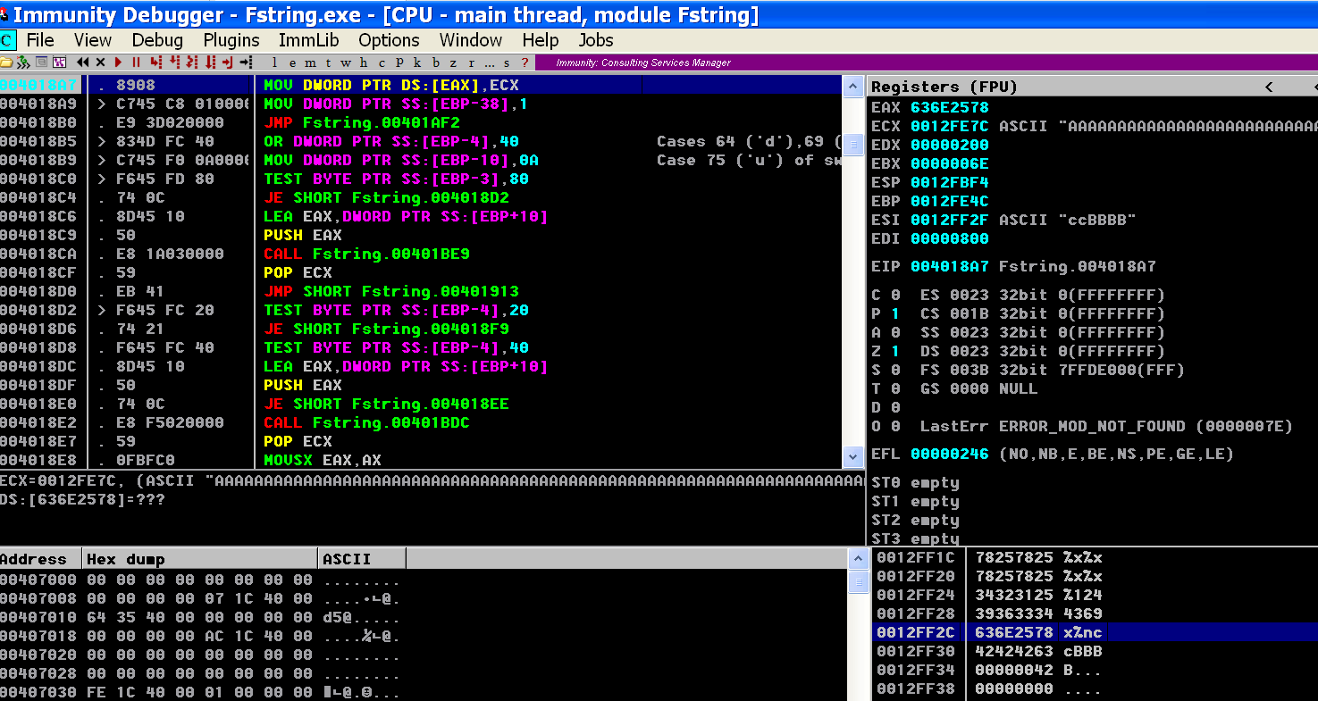Select EFL value 00000246
Image resolution: width=1318 pixels, height=701 pixels.
point(949,454)
